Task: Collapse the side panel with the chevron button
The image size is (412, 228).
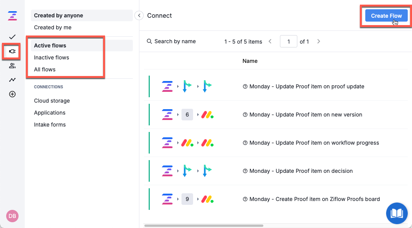Action: (x=139, y=15)
